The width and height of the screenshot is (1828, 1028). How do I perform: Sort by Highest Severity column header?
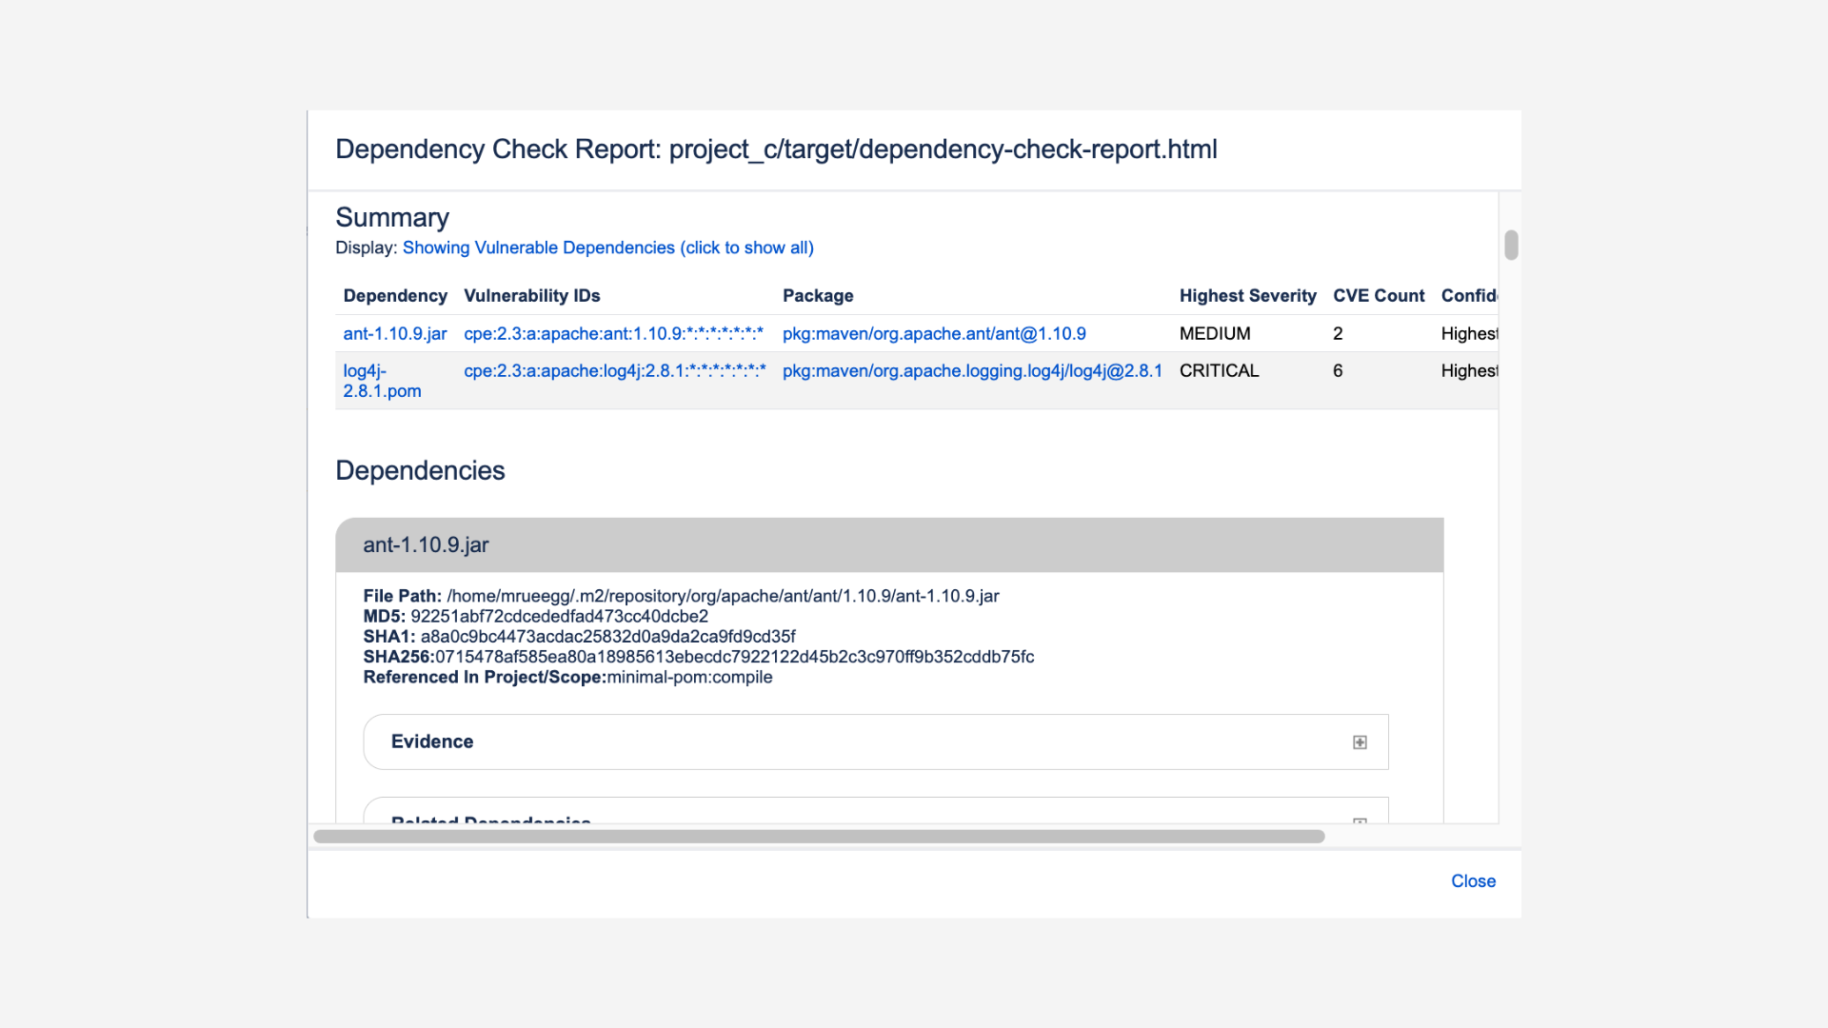coord(1247,296)
